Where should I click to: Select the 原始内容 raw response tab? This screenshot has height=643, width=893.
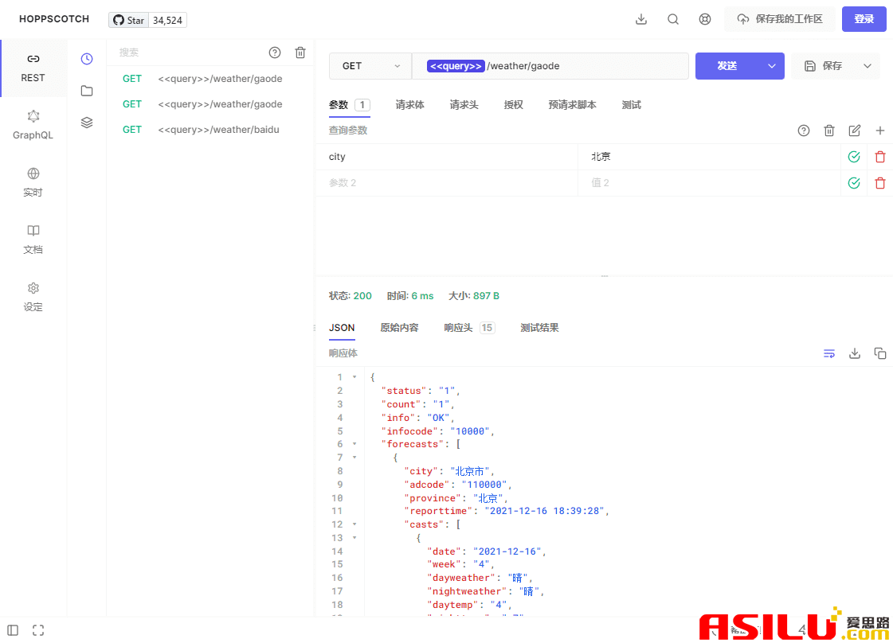pyautogui.click(x=399, y=328)
